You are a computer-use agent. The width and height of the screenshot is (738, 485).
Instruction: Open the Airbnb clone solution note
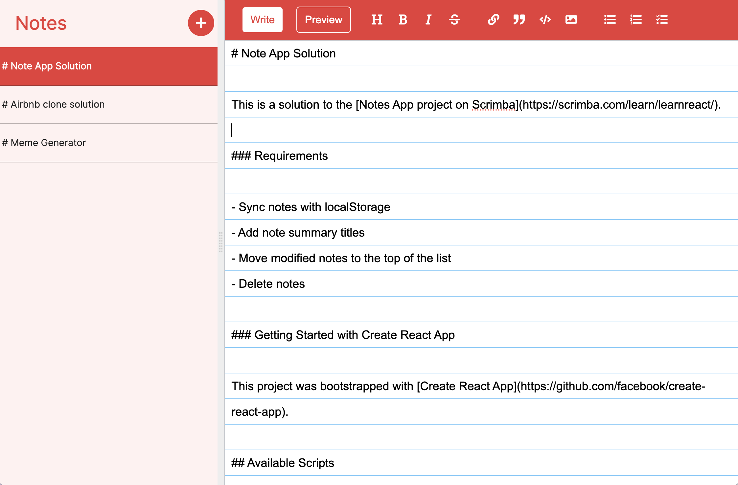108,104
